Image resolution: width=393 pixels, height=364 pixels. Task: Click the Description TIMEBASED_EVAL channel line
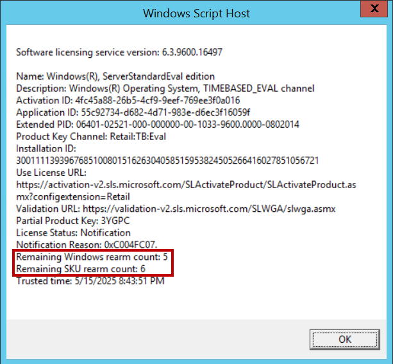[x=165, y=89]
